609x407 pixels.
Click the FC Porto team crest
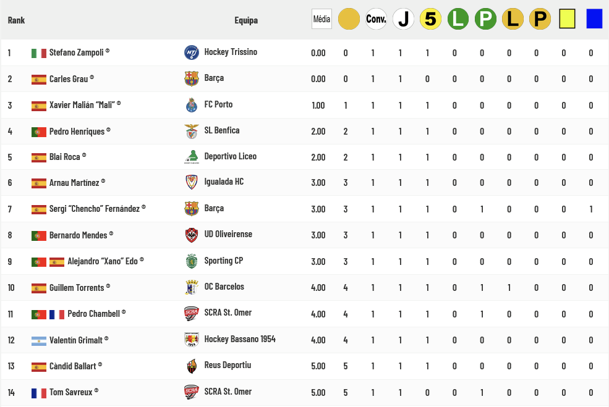[192, 105]
